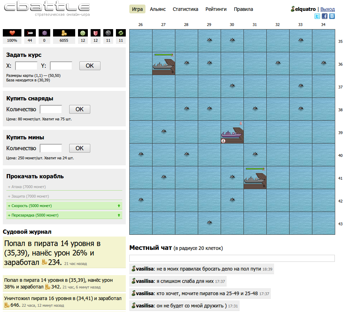Screen dimensions: 351x312
Task: Open the Рейтинги tab
Action: tap(216, 9)
